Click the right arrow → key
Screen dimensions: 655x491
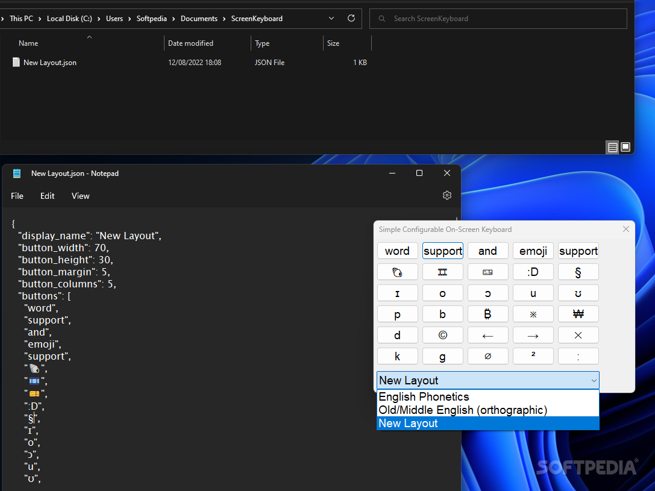533,336
